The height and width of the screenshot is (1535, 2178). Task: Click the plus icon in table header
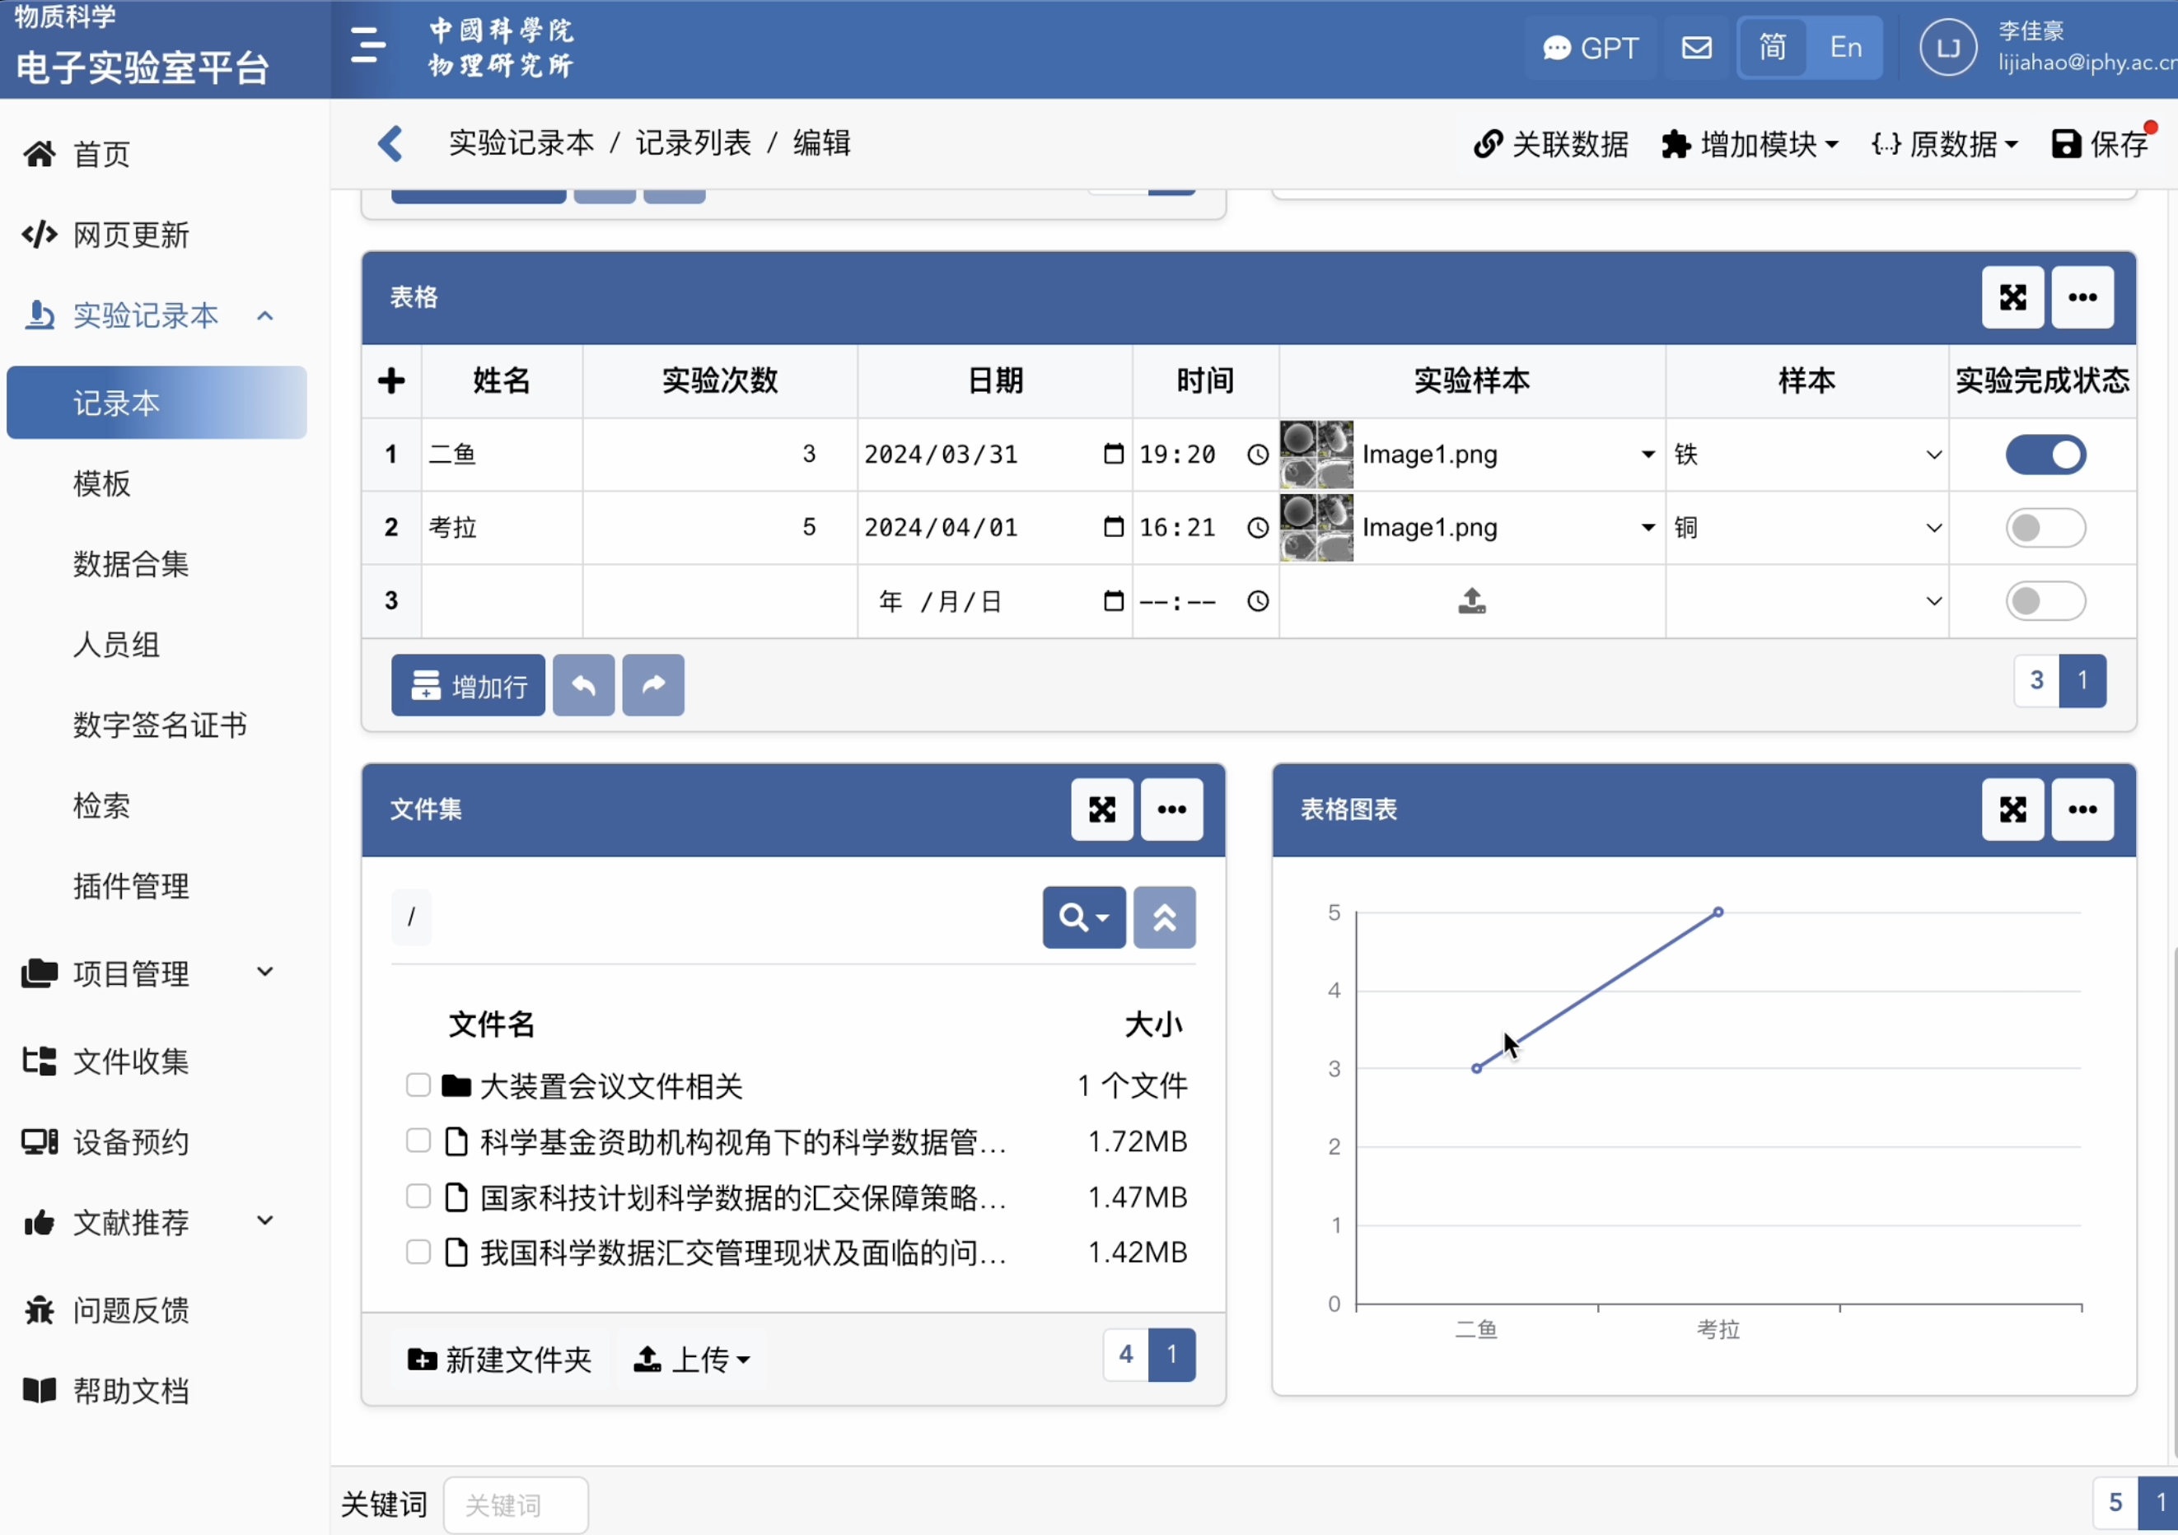click(x=390, y=381)
